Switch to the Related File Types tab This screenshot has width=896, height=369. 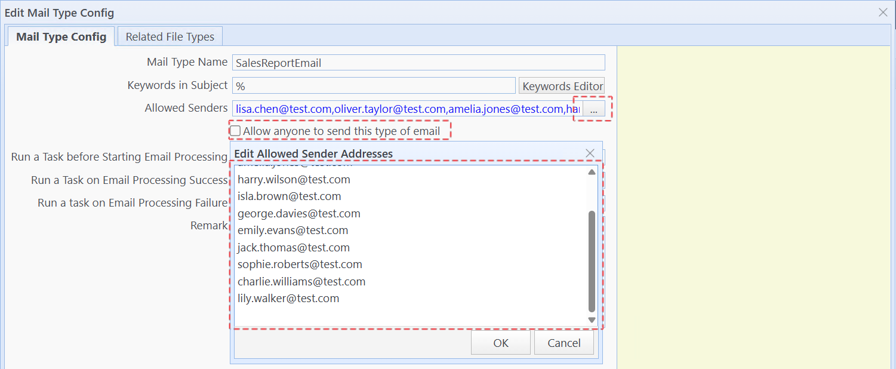(170, 36)
